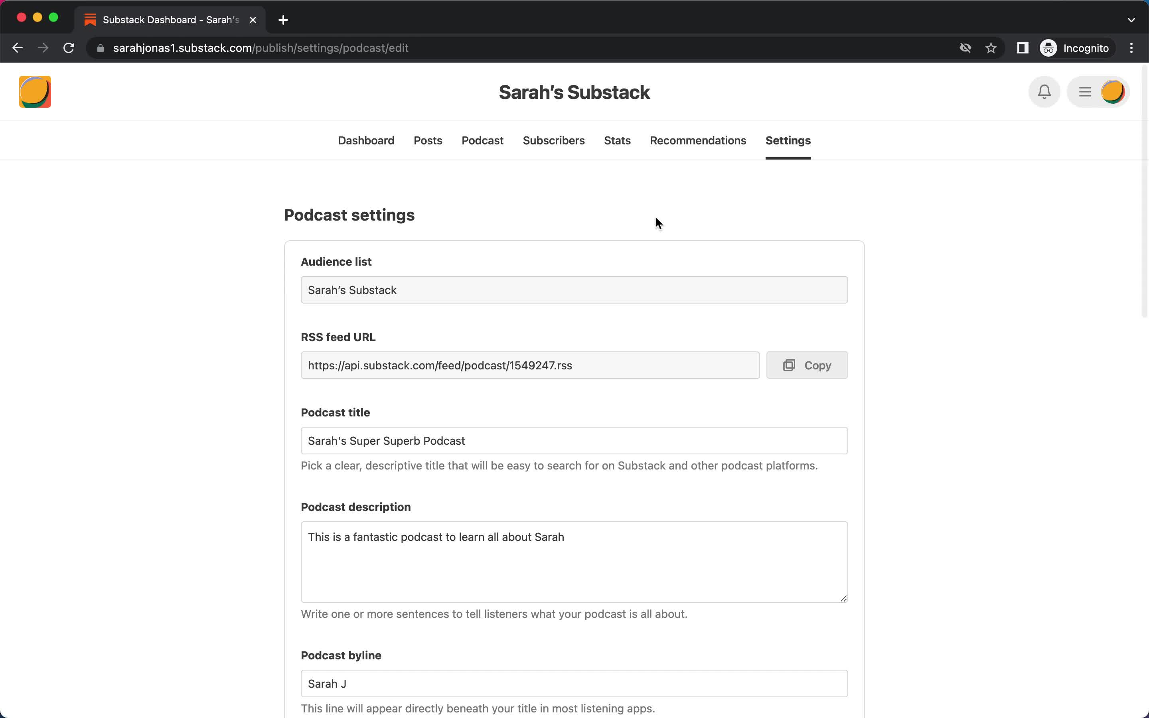The width and height of the screenshot is (1149, 718).
Task: Select the Podcast title input field
Action: click(x=573, y=440)
